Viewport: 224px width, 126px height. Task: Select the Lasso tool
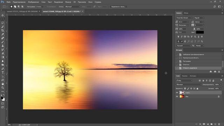[x=2, y=23]
